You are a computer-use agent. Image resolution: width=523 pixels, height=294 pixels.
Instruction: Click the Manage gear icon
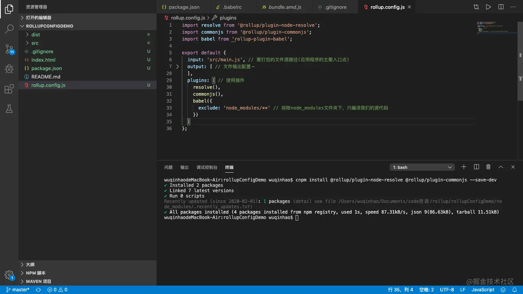[9, 275]
